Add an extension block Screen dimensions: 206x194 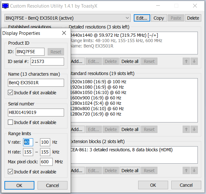77,171
